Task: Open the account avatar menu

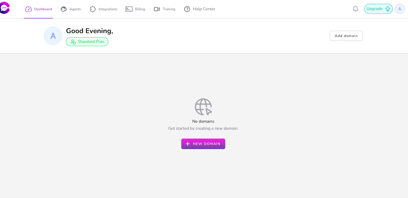Action: 399,9
